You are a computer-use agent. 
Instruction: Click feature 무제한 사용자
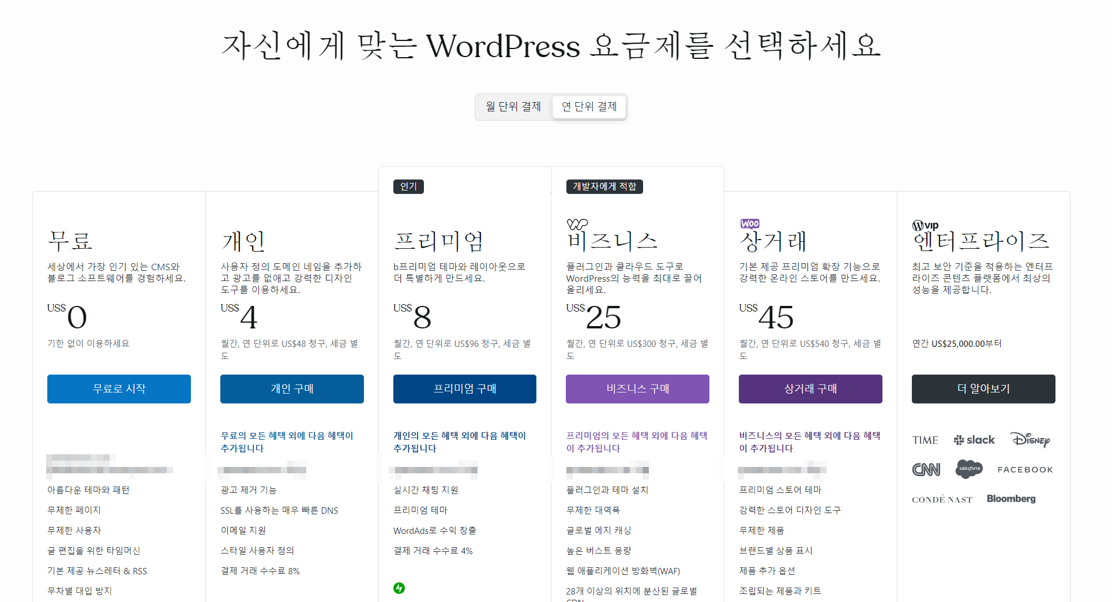pos(74,530)
